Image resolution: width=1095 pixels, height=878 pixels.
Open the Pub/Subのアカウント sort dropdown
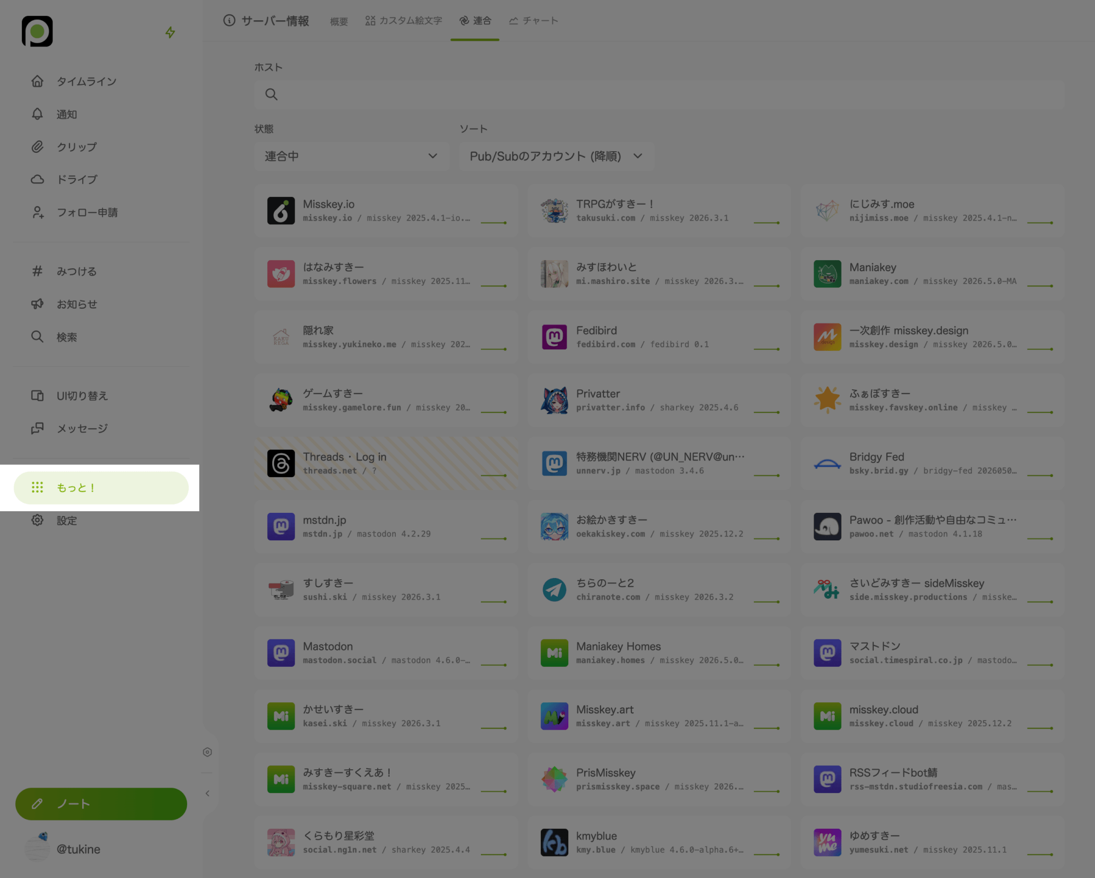coord(556,156)
